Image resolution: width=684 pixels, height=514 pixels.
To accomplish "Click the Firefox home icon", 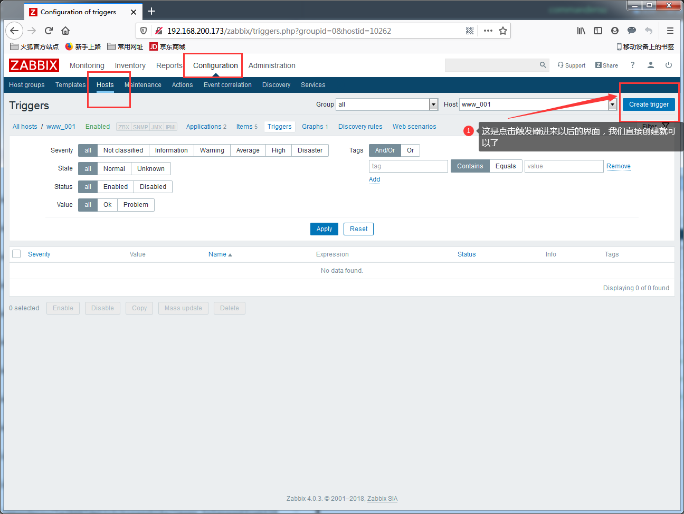I will click(x=65, y=31).
